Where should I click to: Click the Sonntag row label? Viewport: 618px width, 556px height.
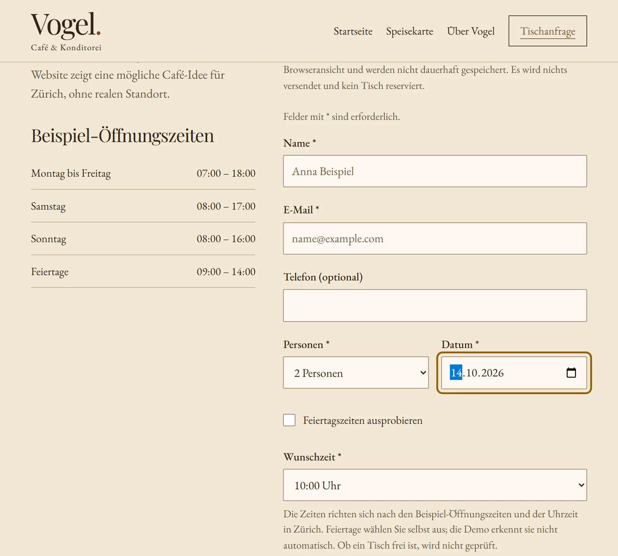tap(49, 239)
